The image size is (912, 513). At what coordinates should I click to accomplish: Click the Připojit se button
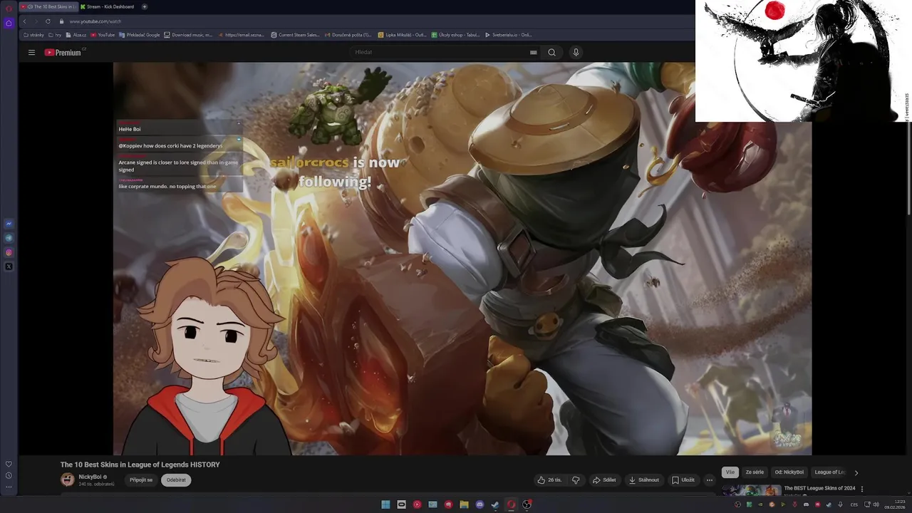(140, 480)
